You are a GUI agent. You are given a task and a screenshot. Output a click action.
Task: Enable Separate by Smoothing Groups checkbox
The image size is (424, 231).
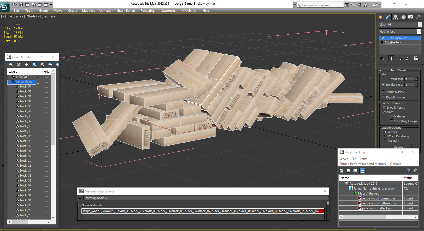pyautogui.click(x=391, y=121)
